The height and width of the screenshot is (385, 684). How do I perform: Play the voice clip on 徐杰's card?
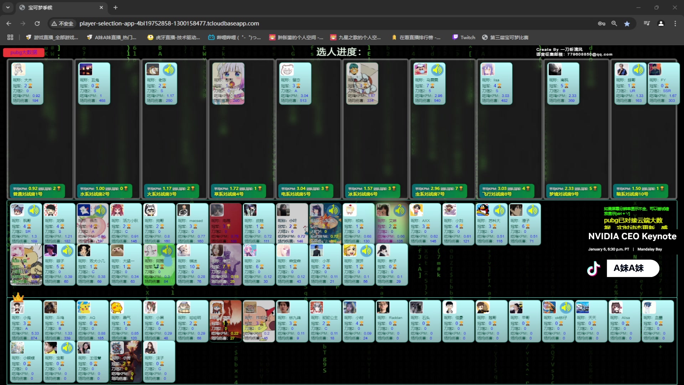[x=101, y=211]
